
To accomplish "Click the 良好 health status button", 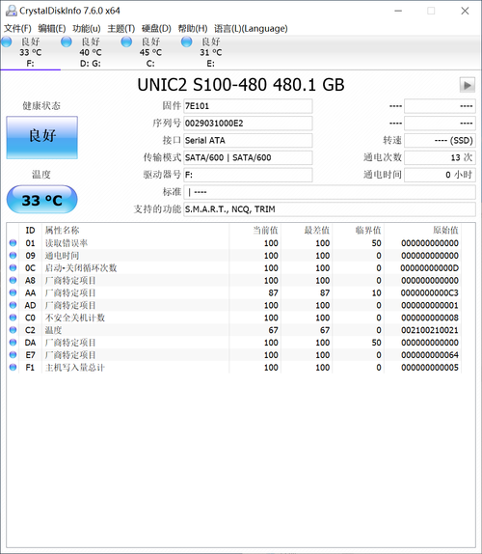I will point(42,137).
